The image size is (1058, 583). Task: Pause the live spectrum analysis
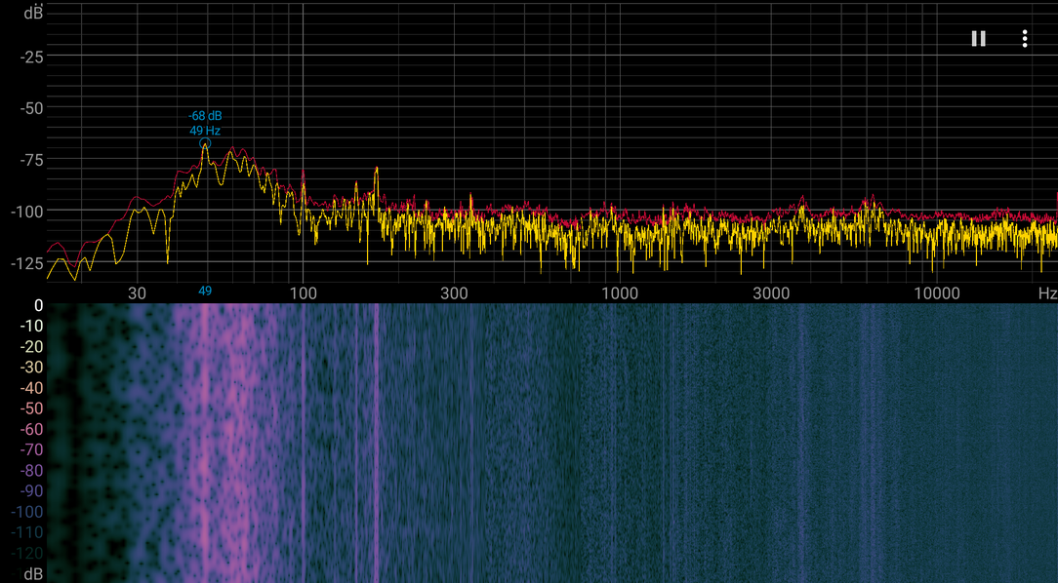[x=978, y=39]
